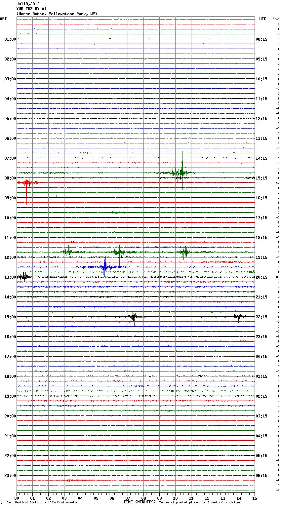Click the "10:15" UTC time label
Screen dimensions: 281x507
coord(261,79)
